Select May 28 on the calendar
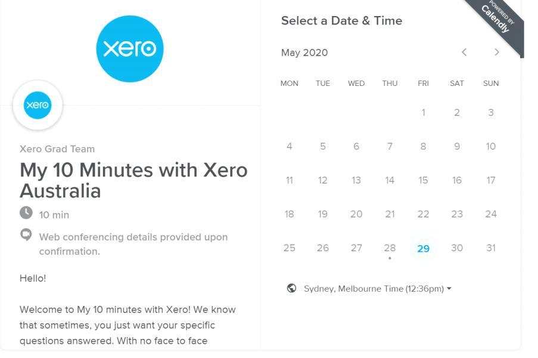538x358 pixels. (390, 248)
